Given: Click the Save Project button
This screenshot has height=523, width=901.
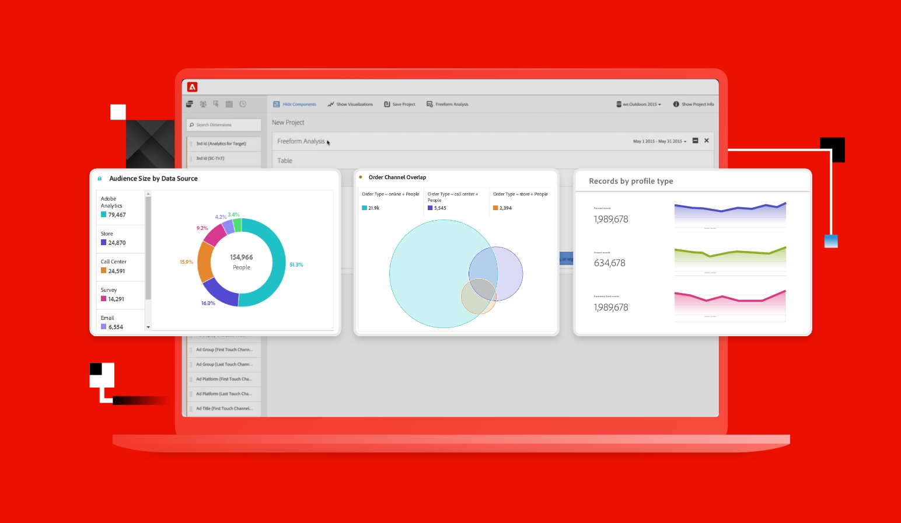Looking at the screenshot, I should (x=400, y=104).
